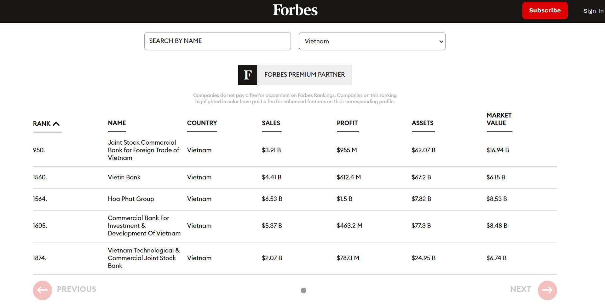Image resolution: width=605 pixels, height=307 pixels.
Task: Sort by the Country column header
Action: tap(202, 123)
